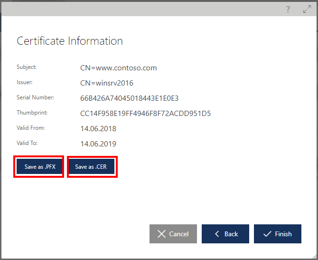This screenshot has width=318, height=260.
Task: Select the Valid From date 14.06.2018
Action: [98, 129]
